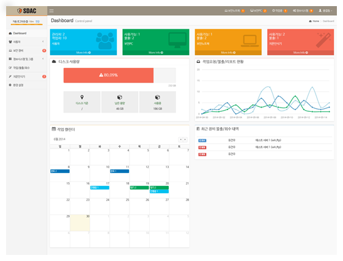Click the red badge on the laptop sidebar item

click(44, 51)
